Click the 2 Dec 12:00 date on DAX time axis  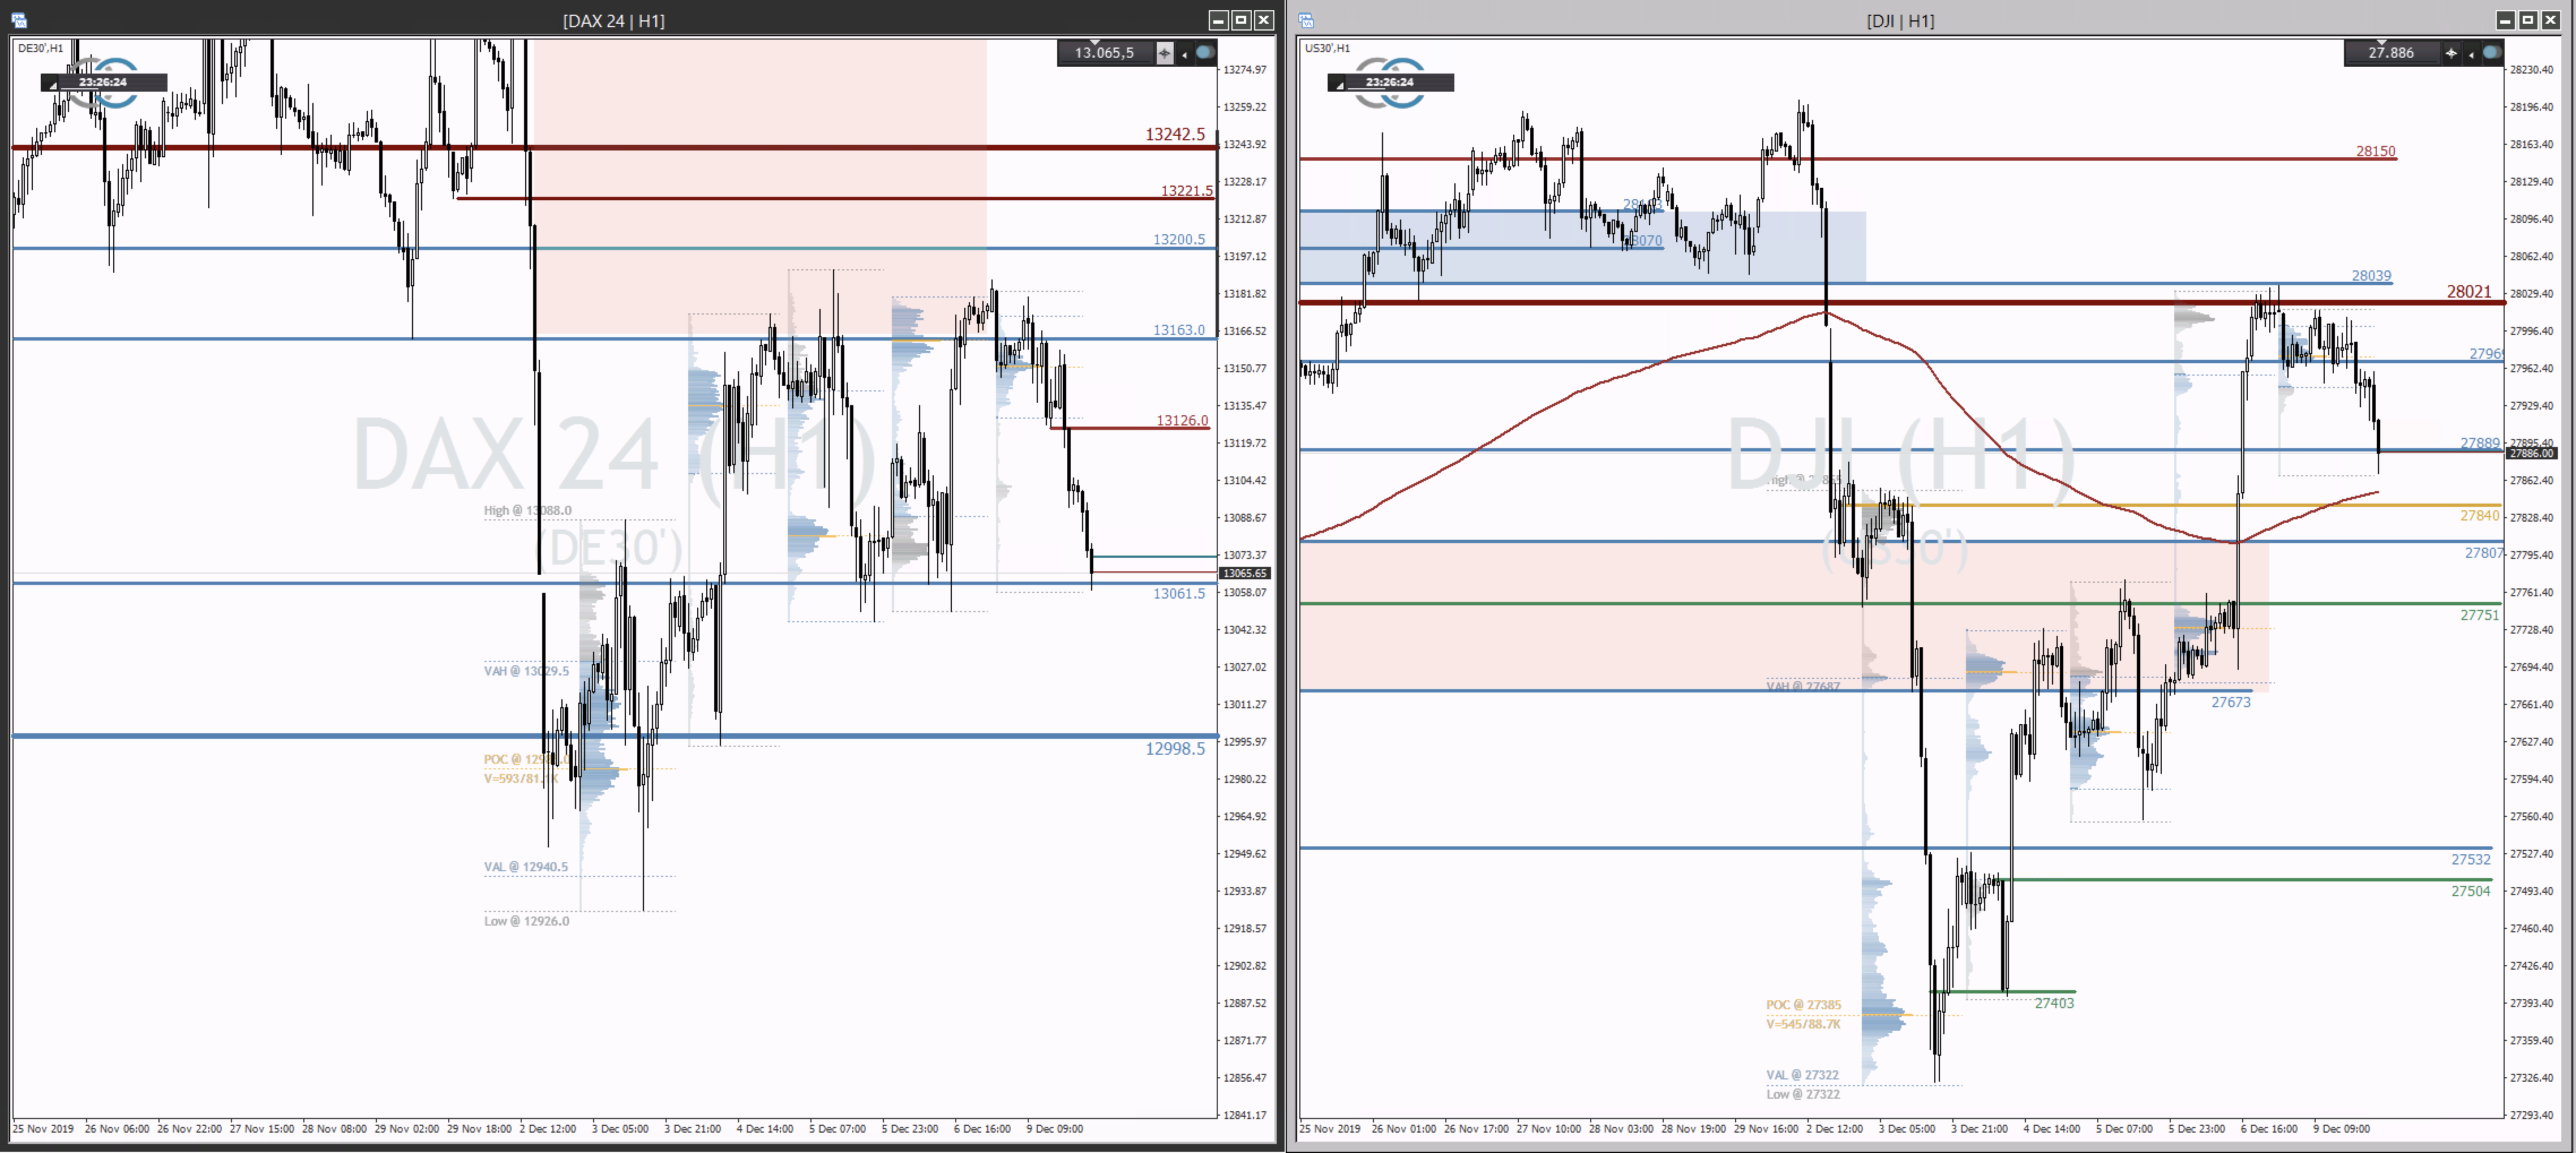pos(547,1128)
